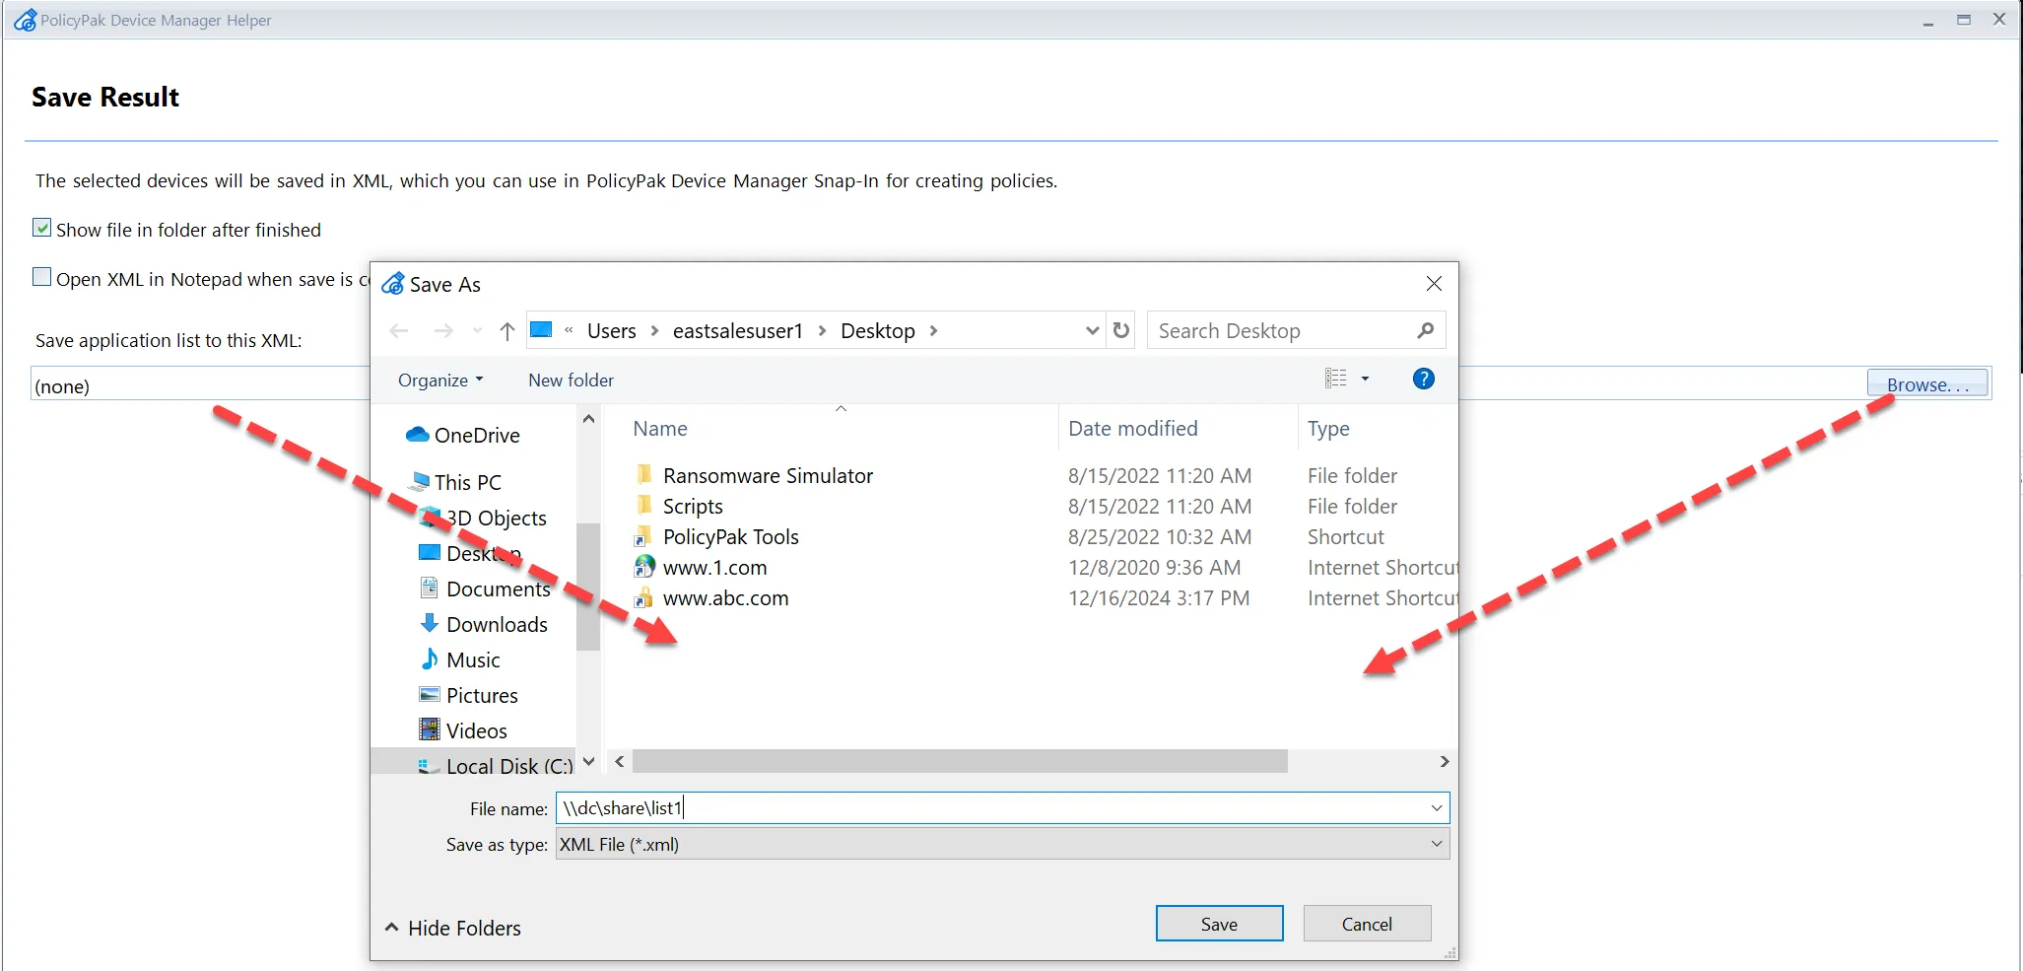This screenshot has width=2023, height=971.
Task: Collapse folders with Hide Folders
Action: pos(453,928)
